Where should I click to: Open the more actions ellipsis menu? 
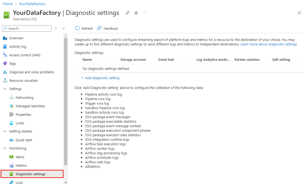(144, 12)
